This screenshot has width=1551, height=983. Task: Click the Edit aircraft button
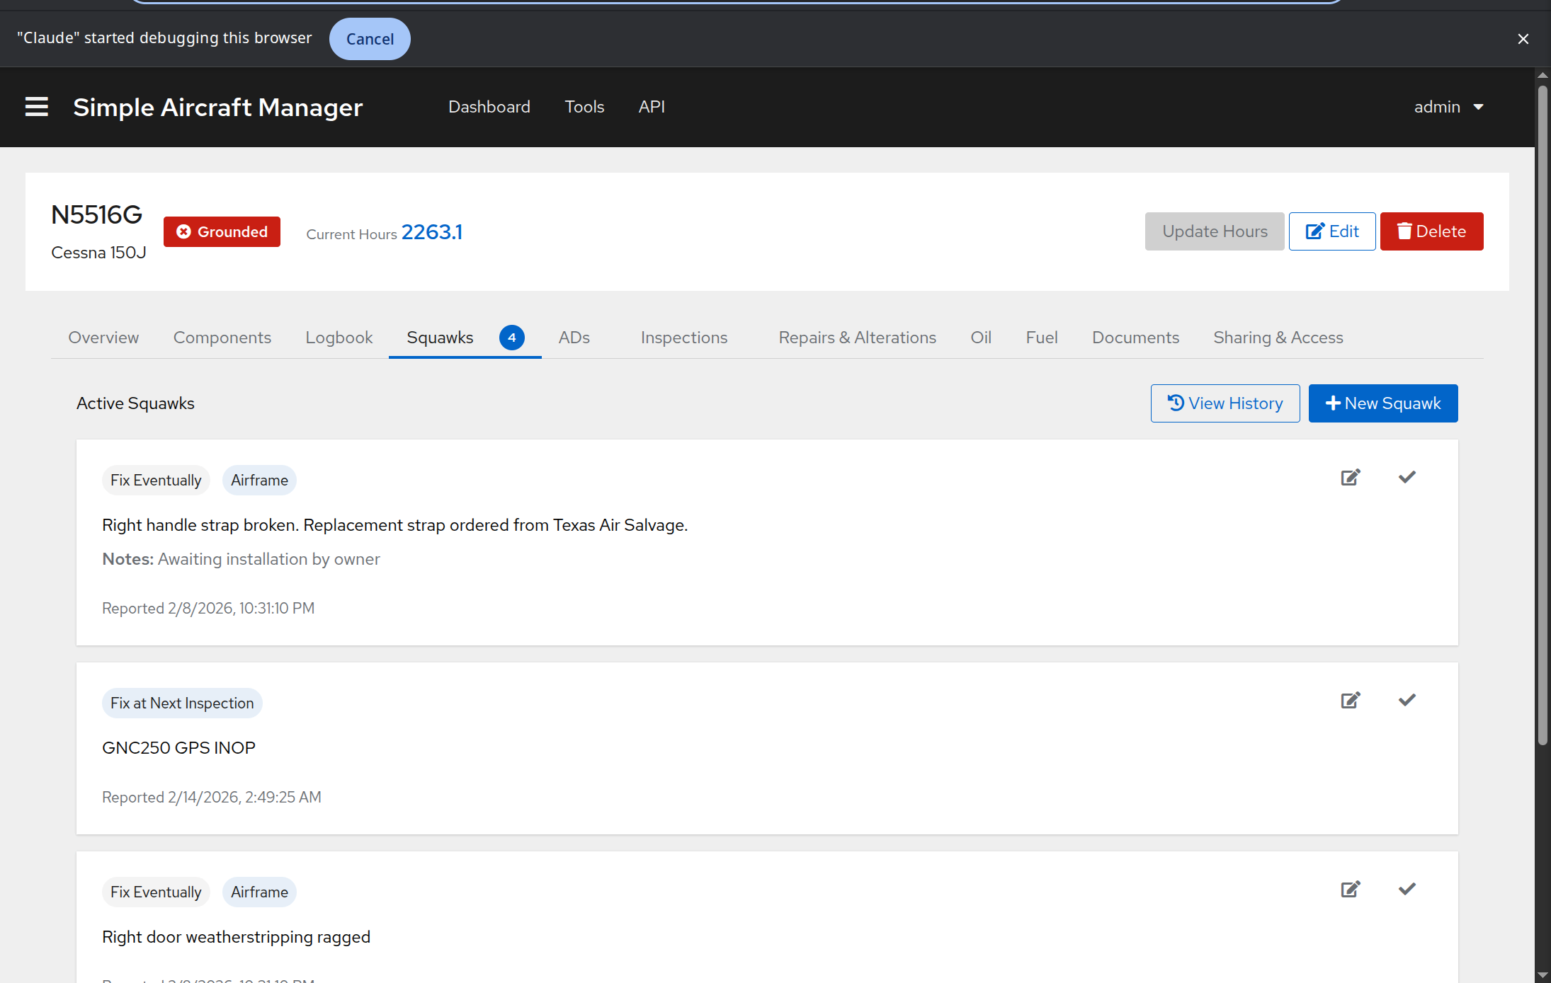tap(1331, 231)
